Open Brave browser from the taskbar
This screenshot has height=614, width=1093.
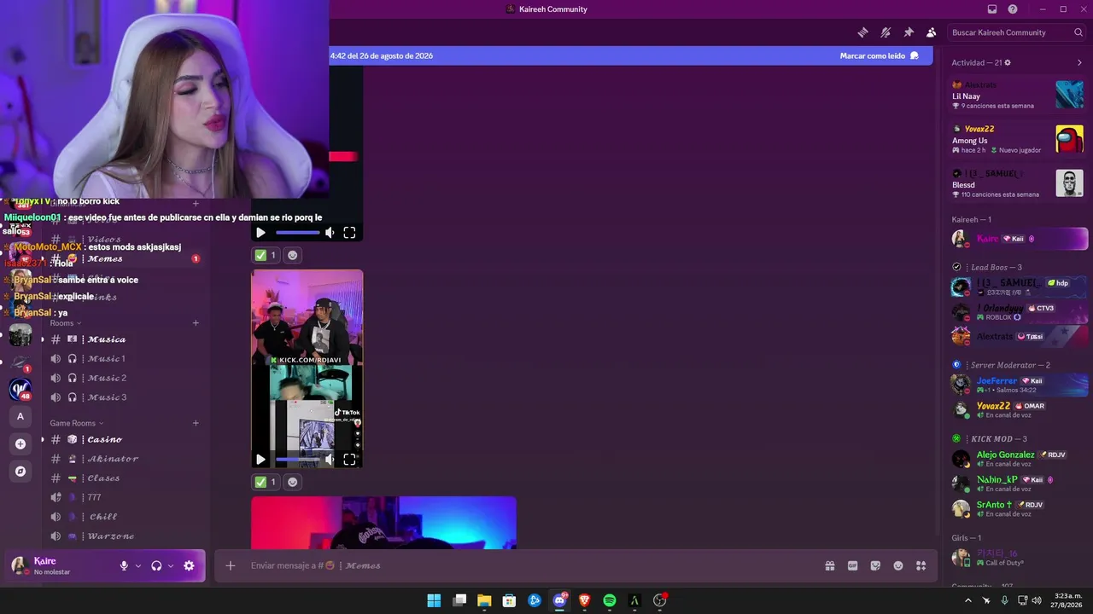585,600
